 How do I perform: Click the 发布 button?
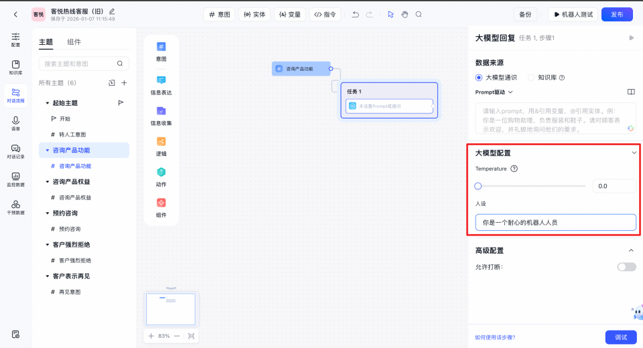(616, 14)
